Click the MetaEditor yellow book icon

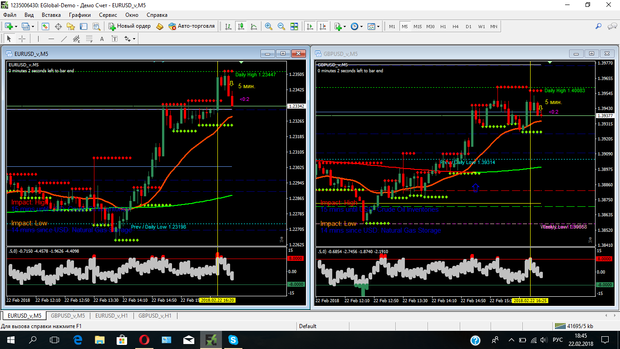pyautogui.click(x=159, y=26)
